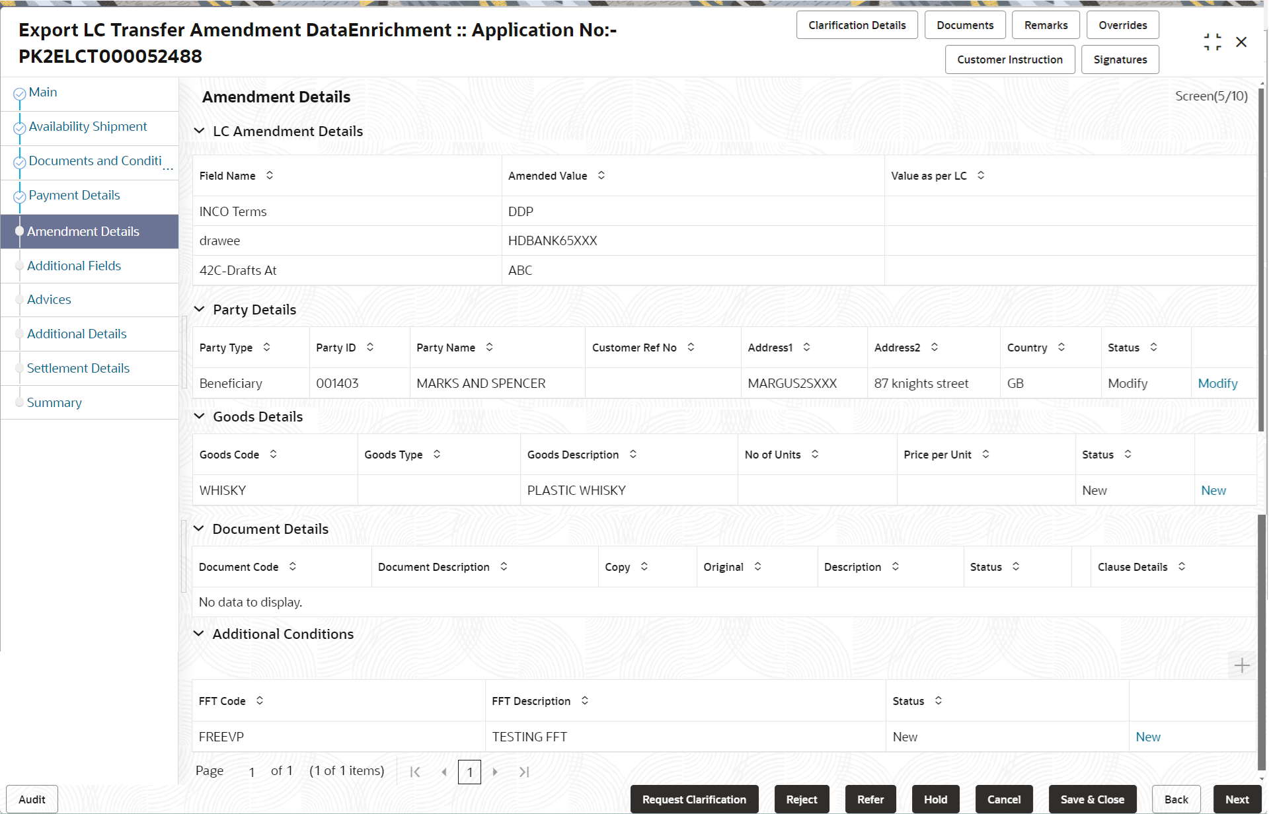Sort the FFT Code column
The image size is (1269, 814).
258,700
